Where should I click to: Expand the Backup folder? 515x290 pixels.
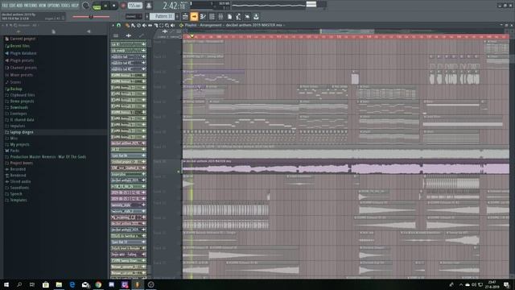14,89
